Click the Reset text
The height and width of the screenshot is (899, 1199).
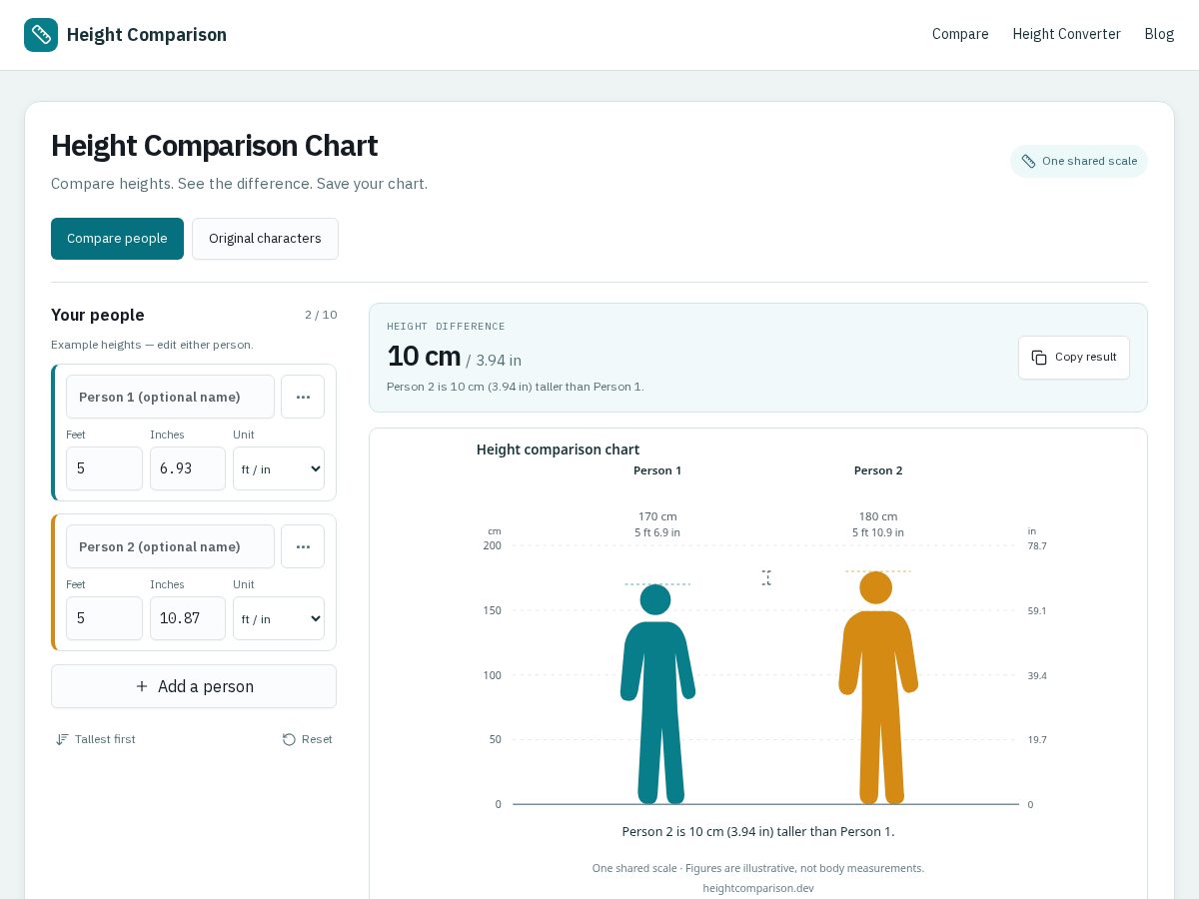pyautogui.click(x=317, y=739)
